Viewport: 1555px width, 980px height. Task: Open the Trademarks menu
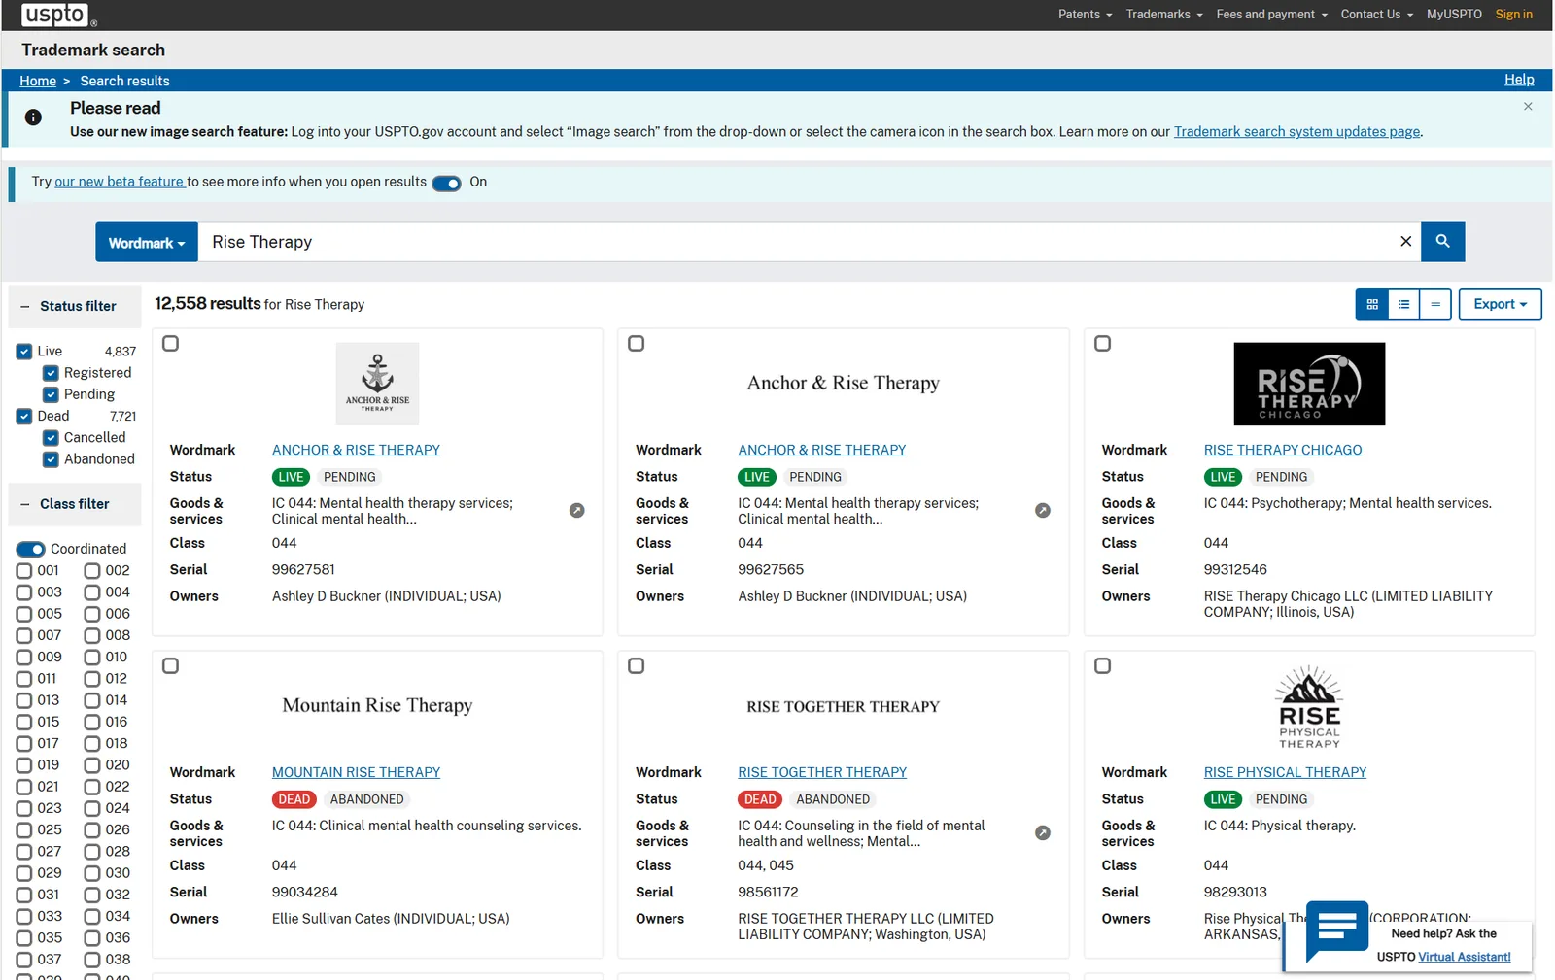(1164, 15)
